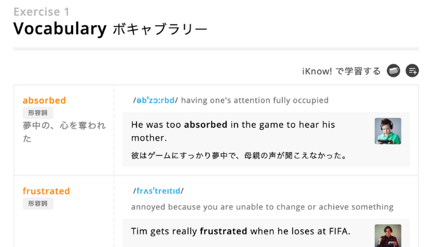The image size is (432, 247).
Task: Select the 形容詞 tag under absorbed
Action: 37,113
